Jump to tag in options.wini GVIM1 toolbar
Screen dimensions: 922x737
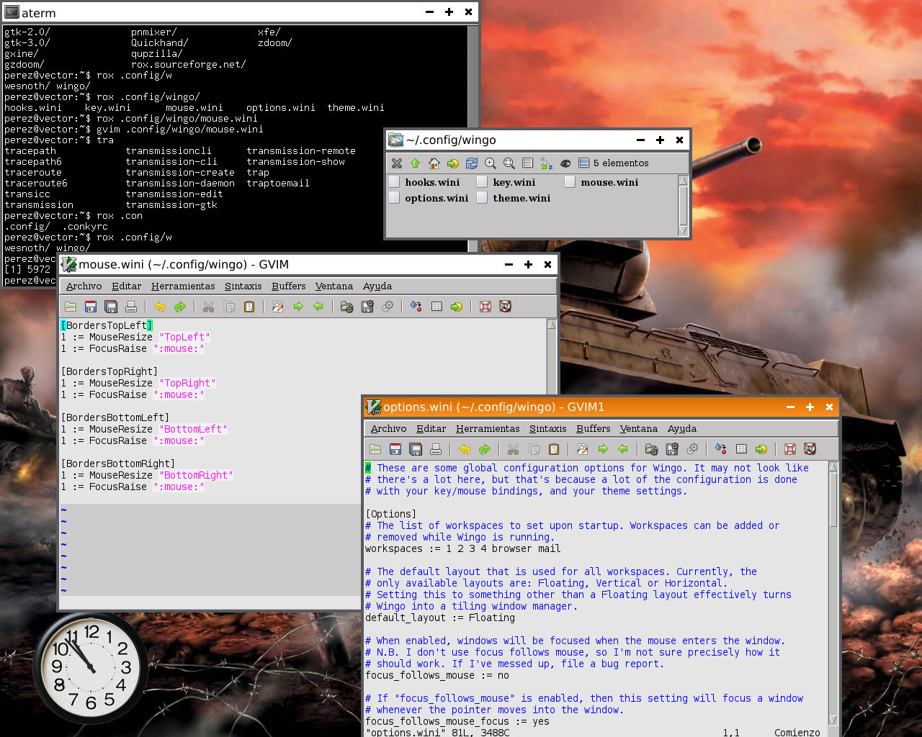(761, 449)
